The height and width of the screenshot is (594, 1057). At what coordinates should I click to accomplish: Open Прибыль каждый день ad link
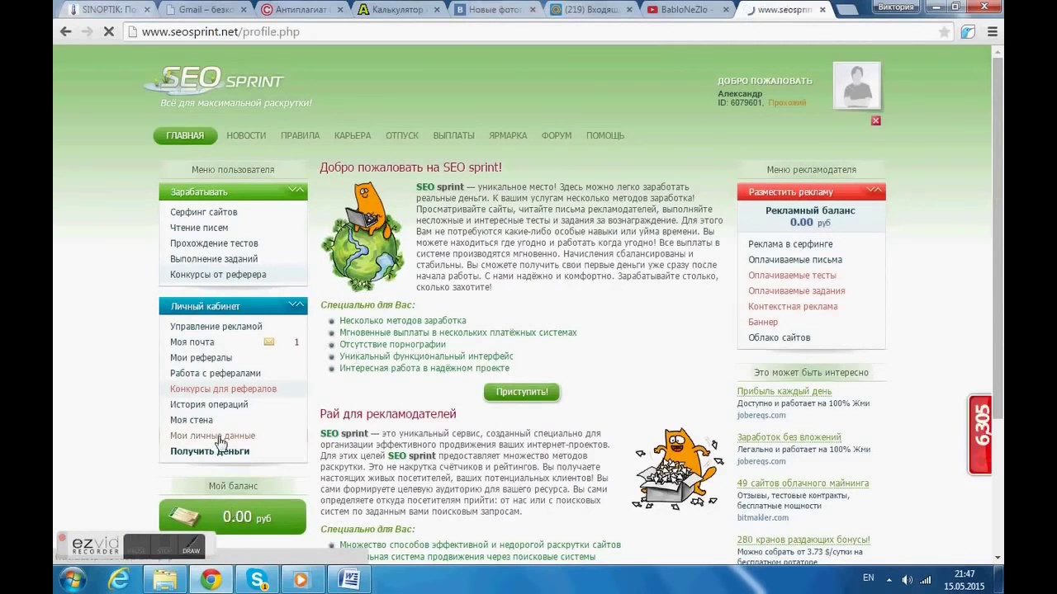click(x=784, y=392)
